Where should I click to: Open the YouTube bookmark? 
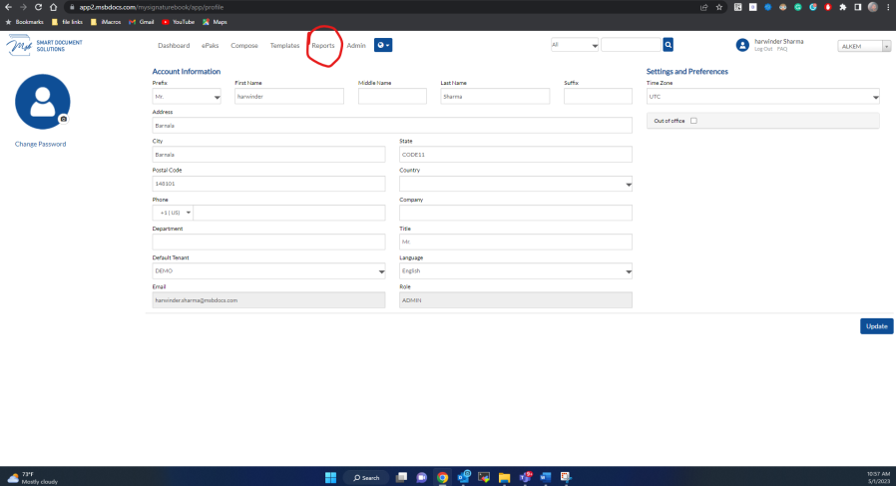point(179,22)
